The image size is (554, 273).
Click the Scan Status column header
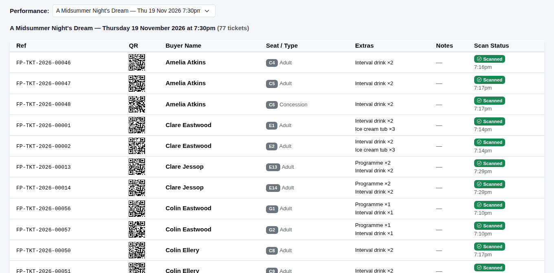click(x=491, y=46)
